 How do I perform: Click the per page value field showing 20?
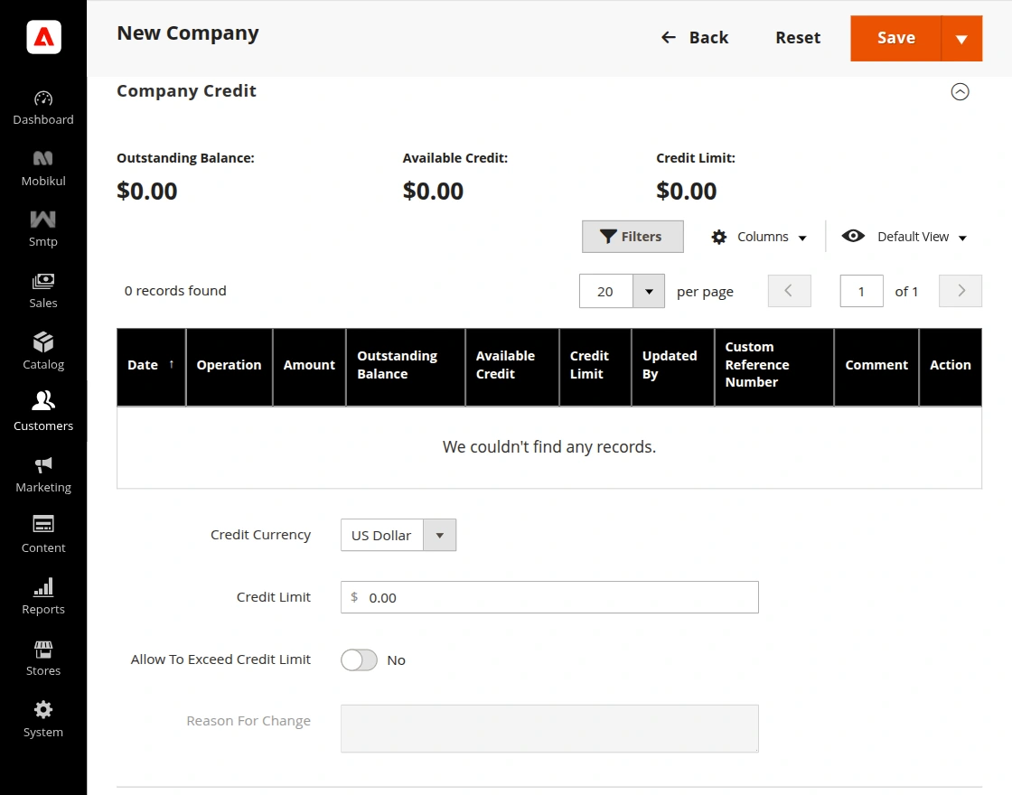(x=606, y=292)
